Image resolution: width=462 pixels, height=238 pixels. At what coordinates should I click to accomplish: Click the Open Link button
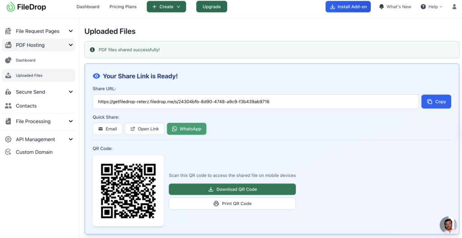pos(144,129)
